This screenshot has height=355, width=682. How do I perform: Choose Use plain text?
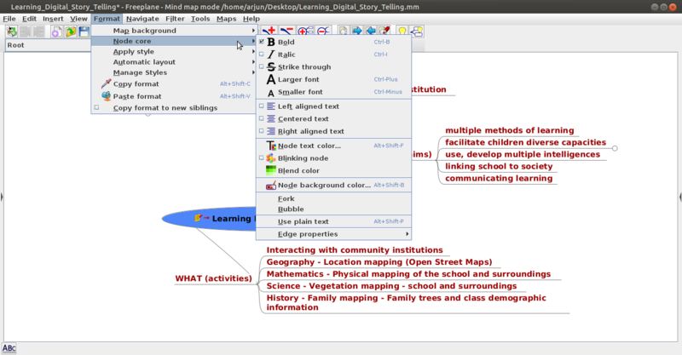[333, 221]
